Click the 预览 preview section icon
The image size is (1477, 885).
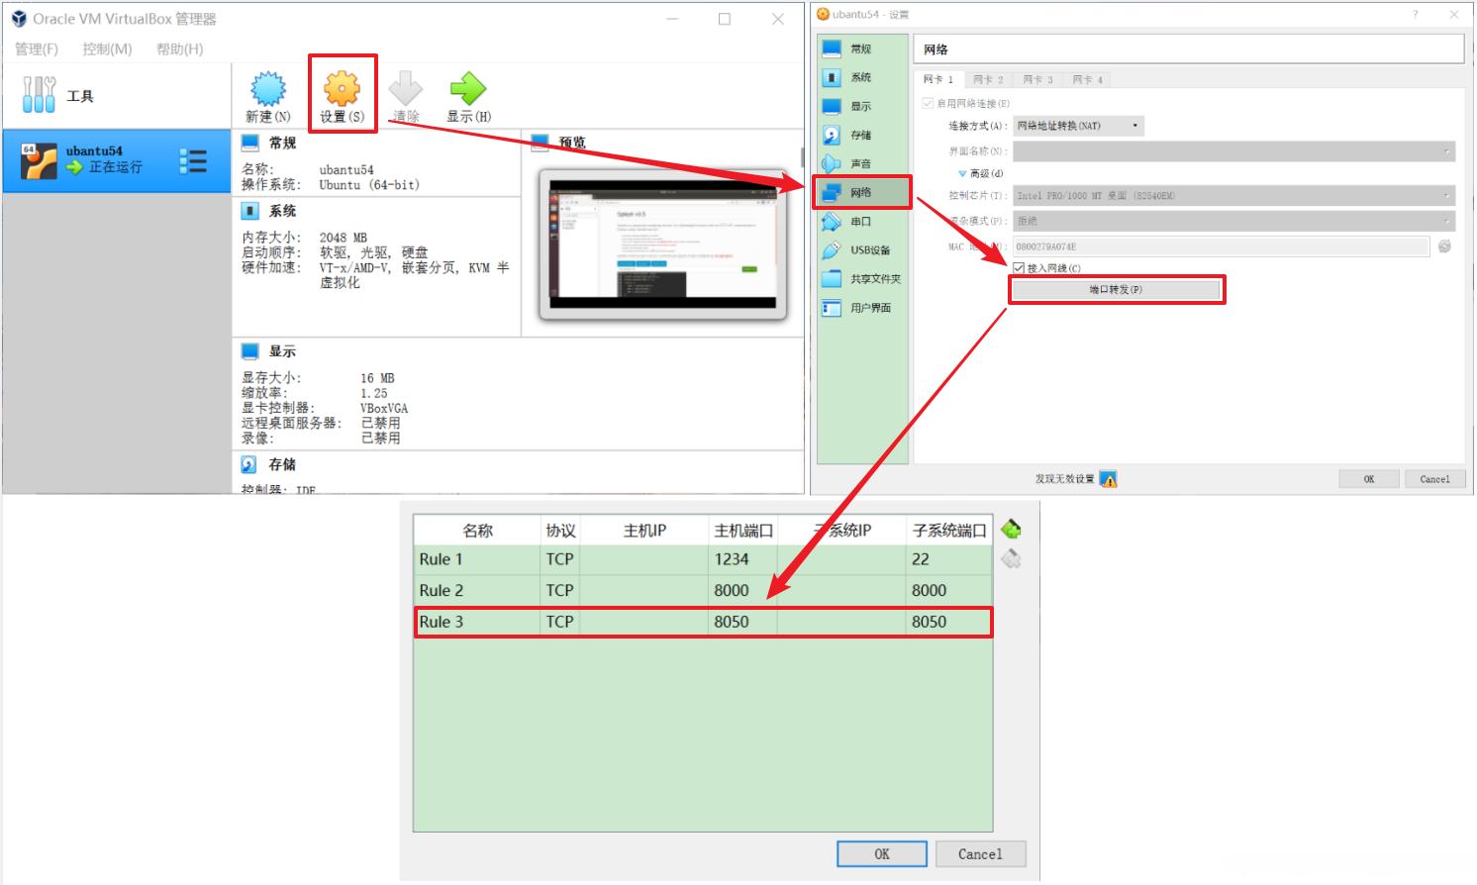[x=541, y=143]
